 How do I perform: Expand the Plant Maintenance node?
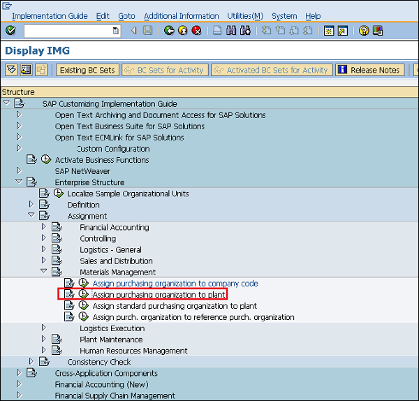click(43, 340)
